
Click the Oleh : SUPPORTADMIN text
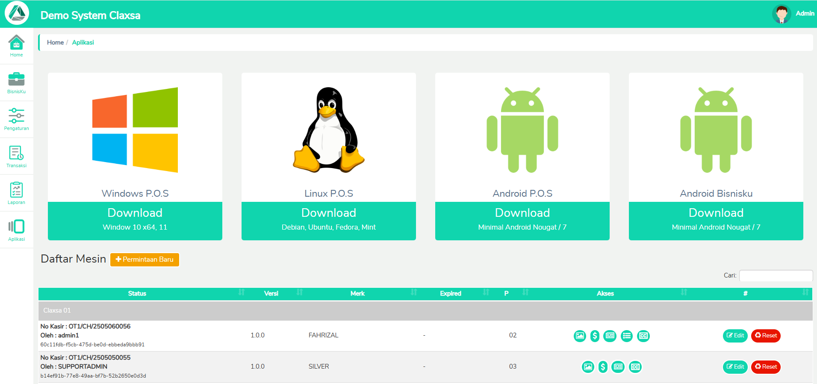[74, 366]
